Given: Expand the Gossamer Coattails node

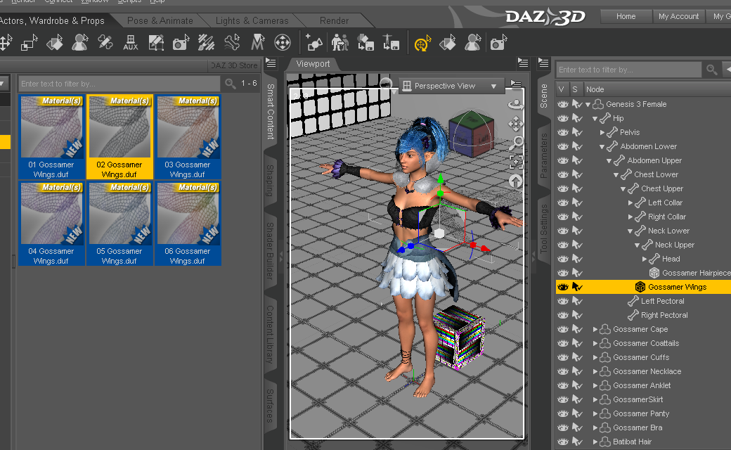Looking at the screenshot, I should 595,343.
